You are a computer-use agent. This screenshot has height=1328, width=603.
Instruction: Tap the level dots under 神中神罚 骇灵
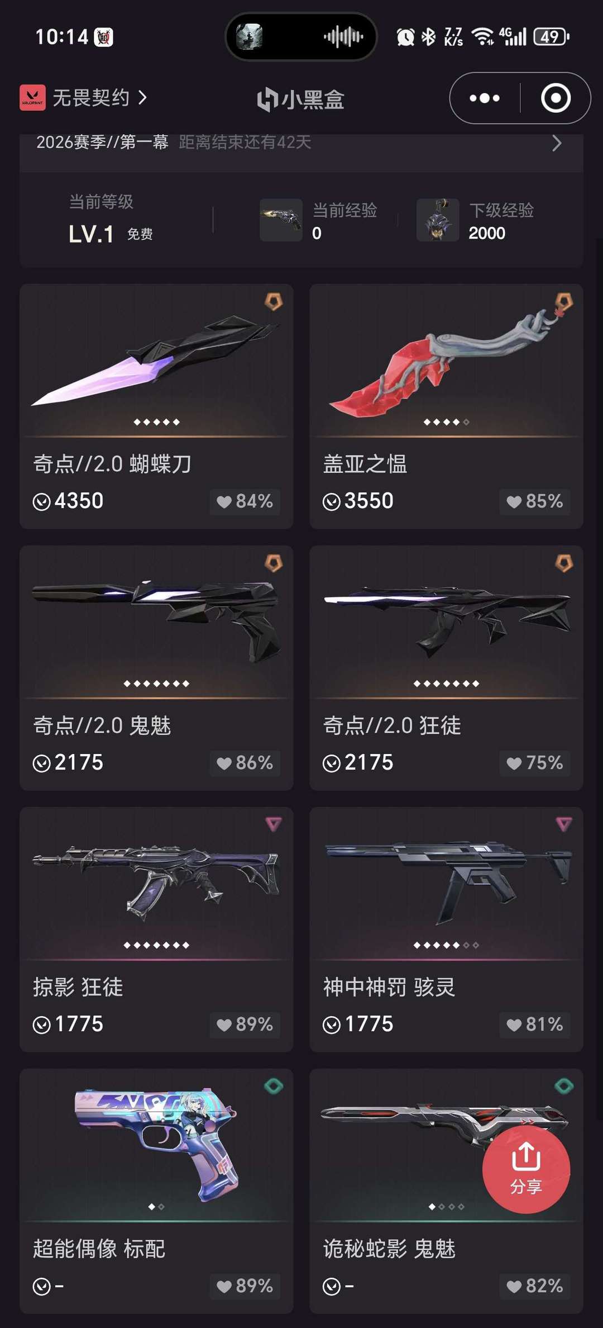pos(446,945)
